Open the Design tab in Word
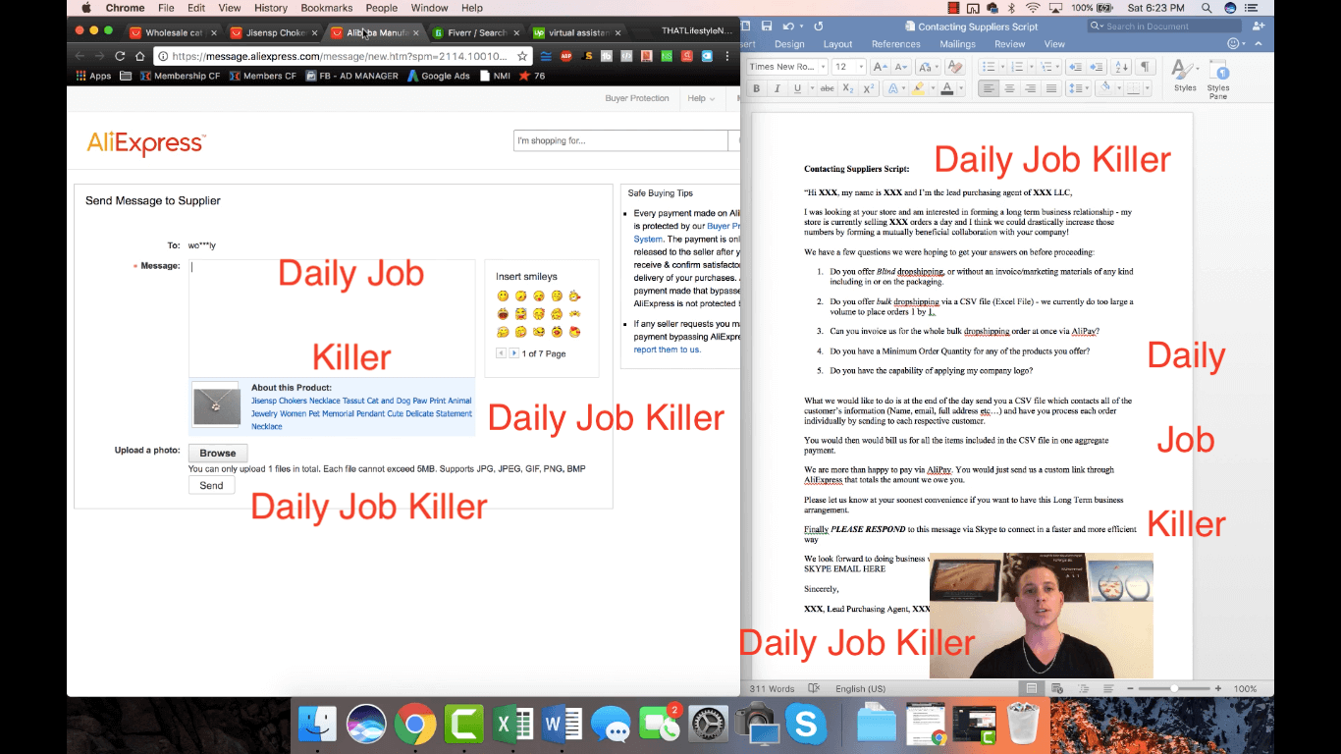 (789, 44)
